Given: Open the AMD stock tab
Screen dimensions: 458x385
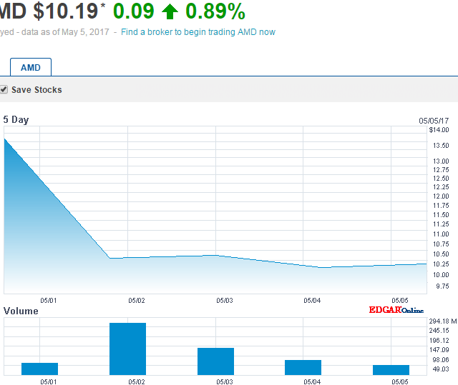Looking at the screenshot, I should pos(31,67).
